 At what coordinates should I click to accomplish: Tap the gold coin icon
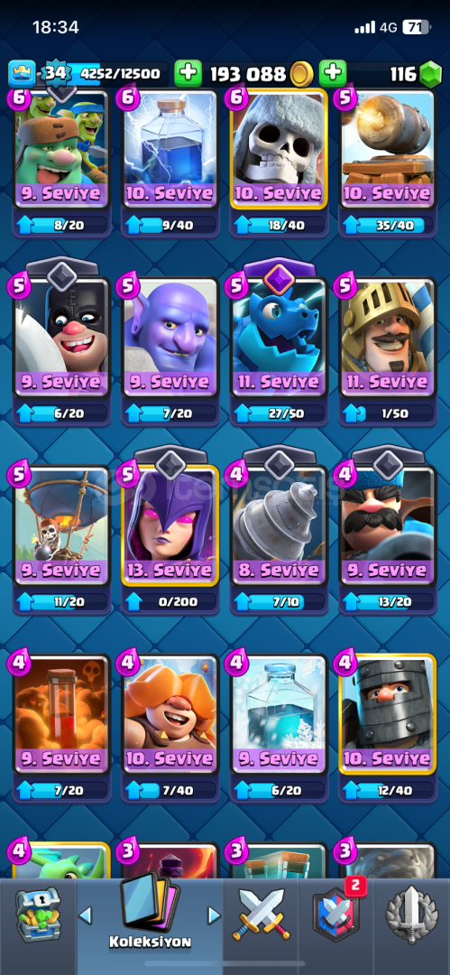tap(302, 75)
